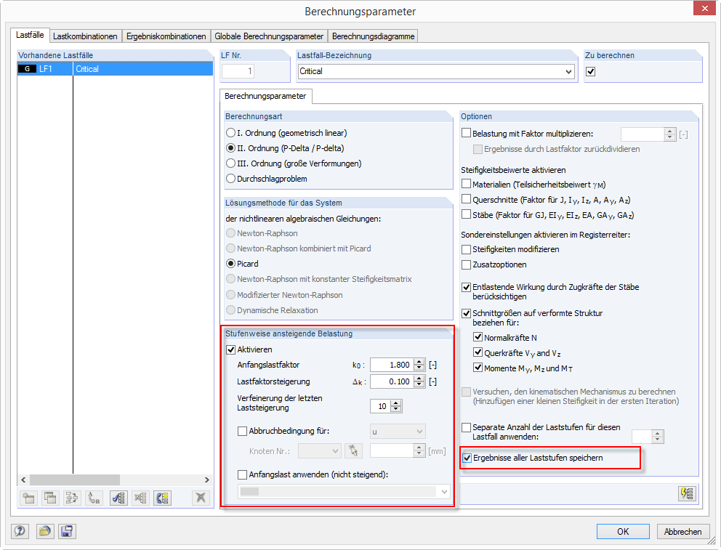Select all load cases for calculation with checkmark-list icon
Viewport: 721px width, 550px height.
pos(118,498)
